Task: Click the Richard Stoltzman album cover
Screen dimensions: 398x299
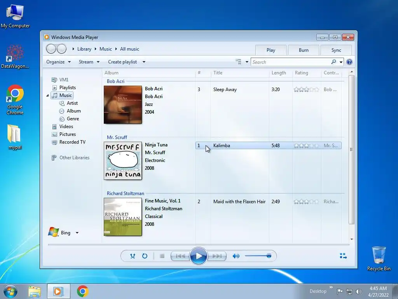Action: point(123,217)
